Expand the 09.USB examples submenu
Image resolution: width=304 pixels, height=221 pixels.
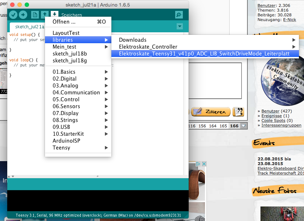click(x=78, y=127)
